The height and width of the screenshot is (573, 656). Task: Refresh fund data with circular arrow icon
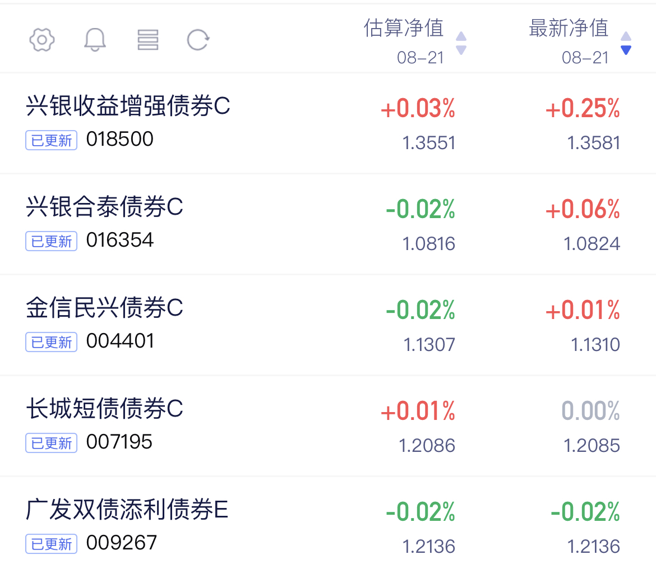click(198, 40)
